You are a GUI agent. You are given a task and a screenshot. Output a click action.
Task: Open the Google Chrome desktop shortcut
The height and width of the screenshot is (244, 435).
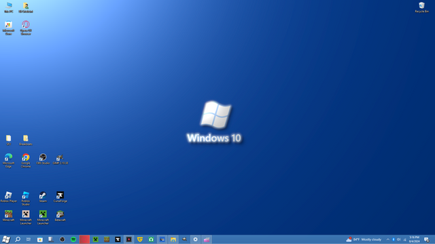[26, 161]
